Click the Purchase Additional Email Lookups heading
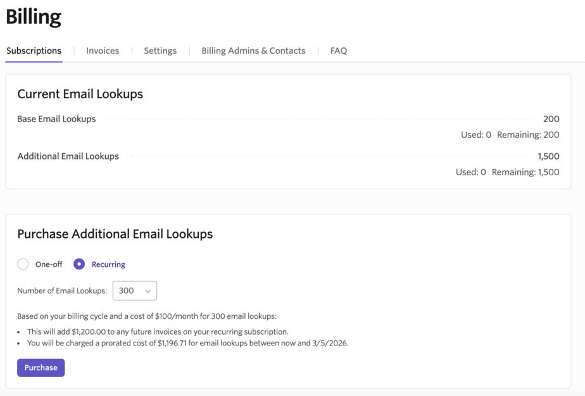This screenshot has width=585, height=396. tap(115, 234)
